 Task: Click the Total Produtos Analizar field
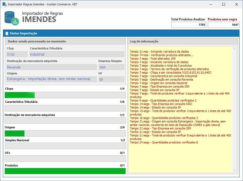click(189, 25)
